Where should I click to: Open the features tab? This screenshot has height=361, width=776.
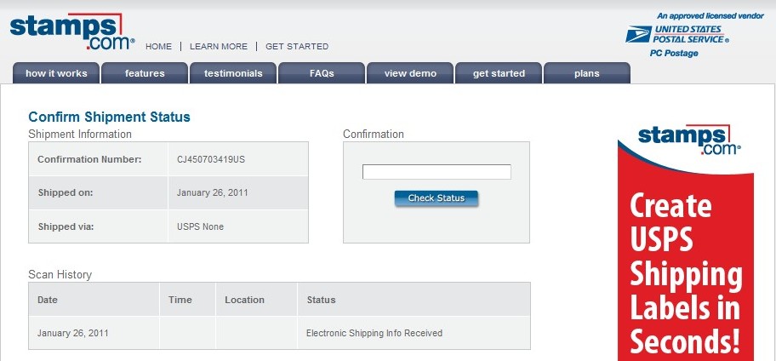pyautogui.click(x=145, y=73)
